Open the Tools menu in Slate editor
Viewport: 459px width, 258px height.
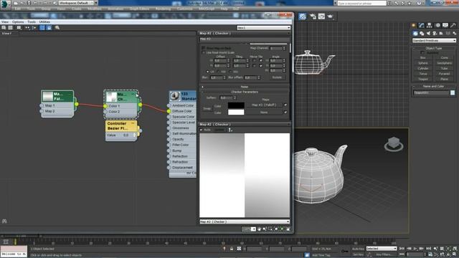point(32,22)
